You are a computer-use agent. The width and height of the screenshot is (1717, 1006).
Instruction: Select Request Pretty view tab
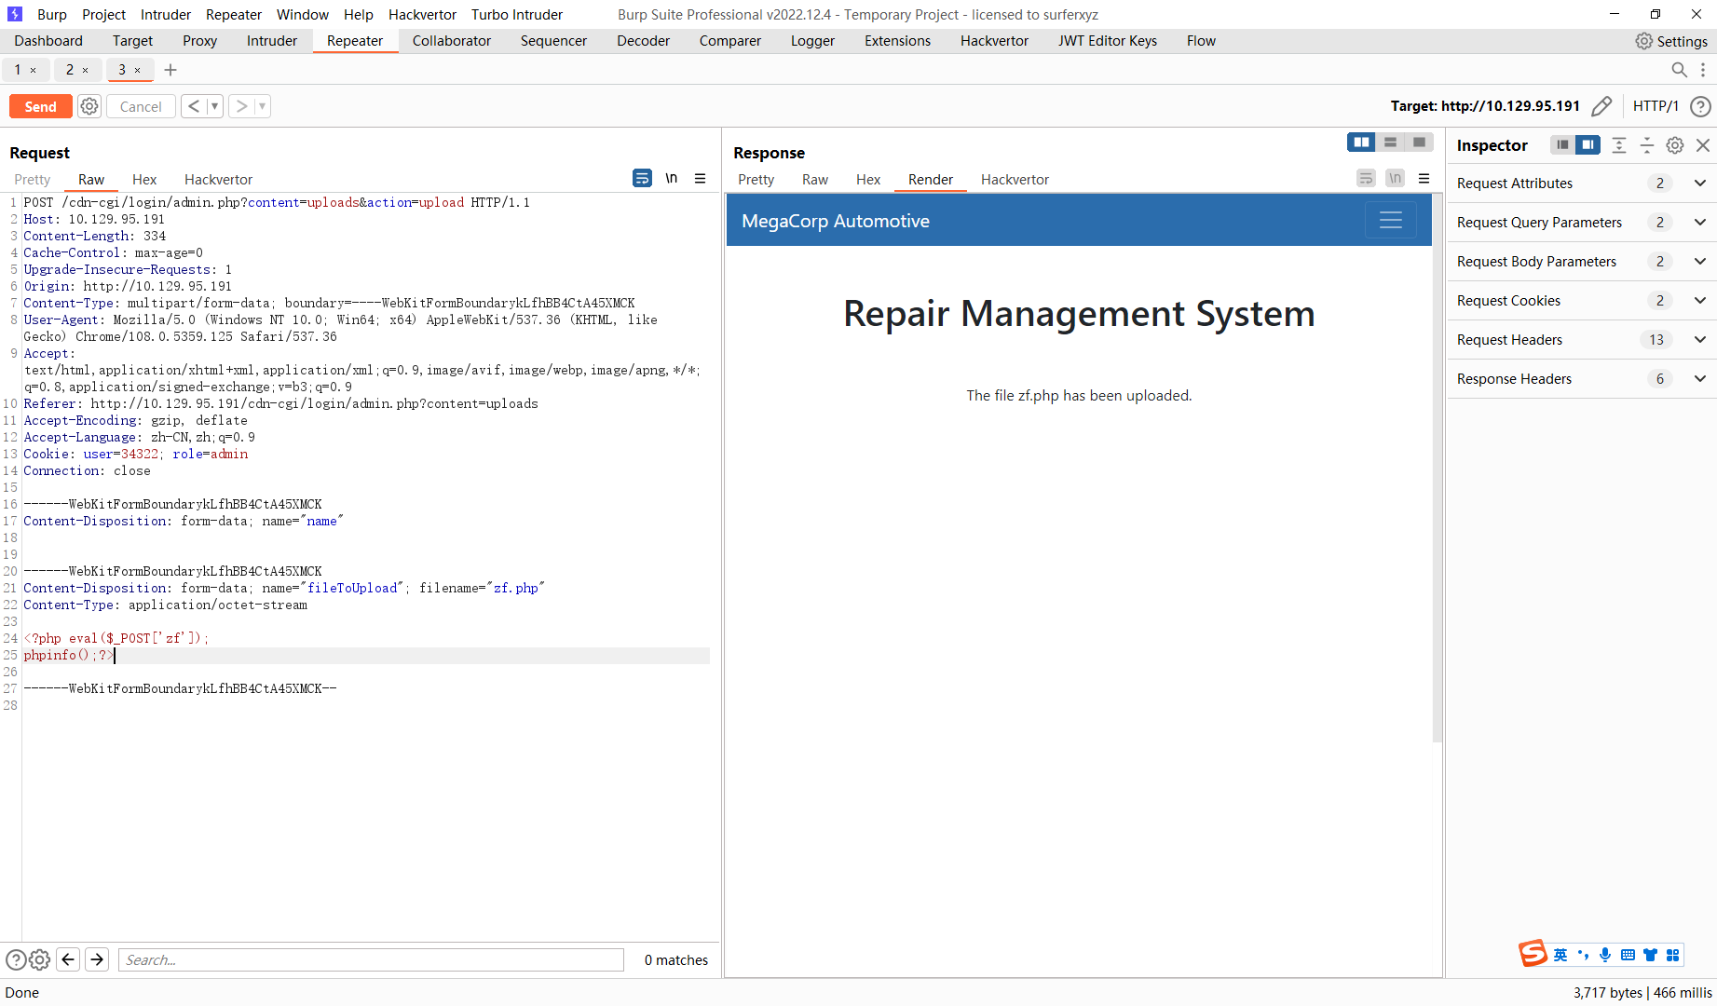point(32,179)
